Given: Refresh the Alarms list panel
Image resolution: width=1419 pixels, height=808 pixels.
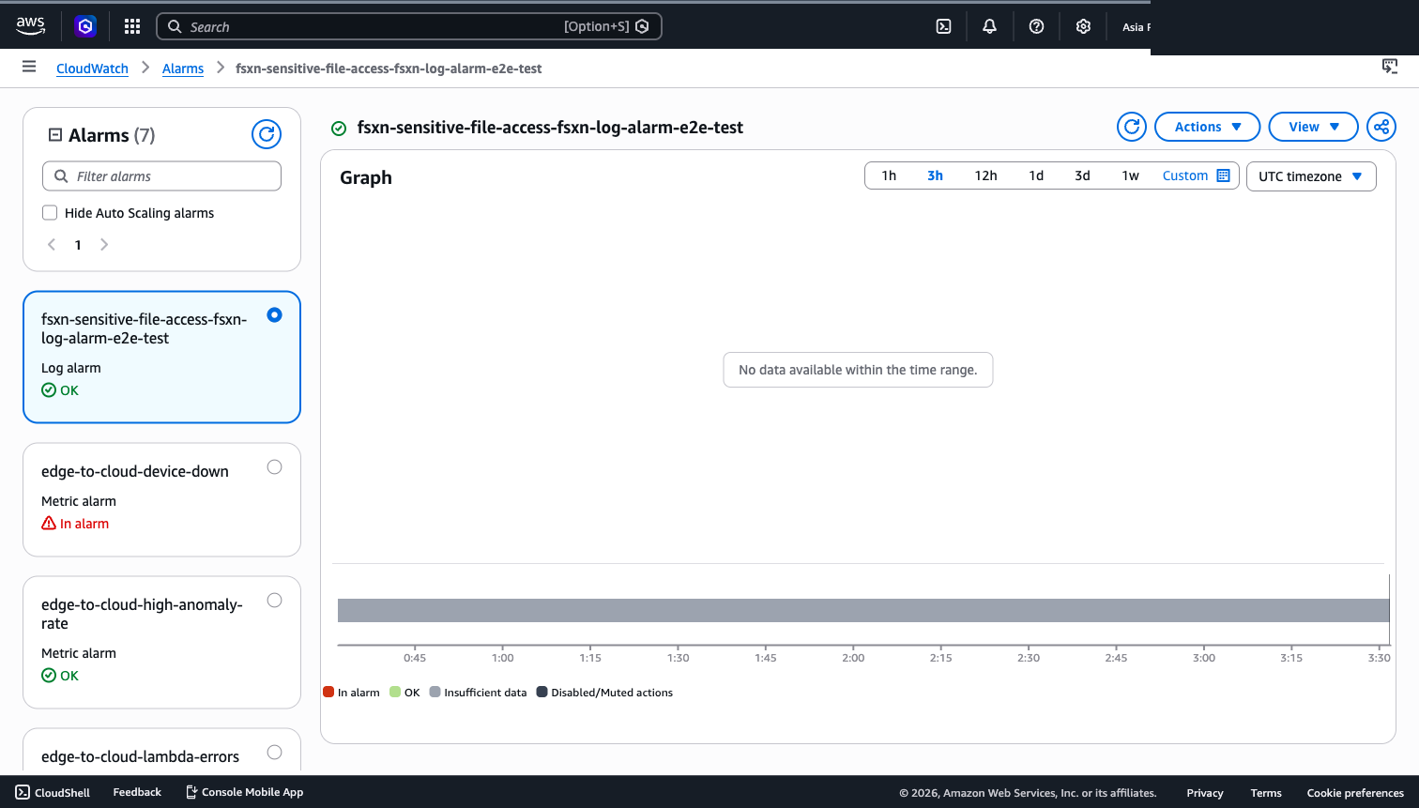Looking at the screenshot, I should tap(267, 134).
